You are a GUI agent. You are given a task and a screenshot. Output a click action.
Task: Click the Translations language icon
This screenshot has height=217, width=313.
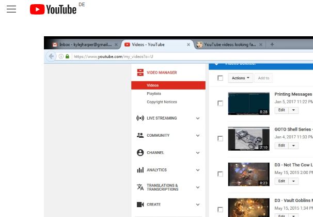click(x=140, y=187)
